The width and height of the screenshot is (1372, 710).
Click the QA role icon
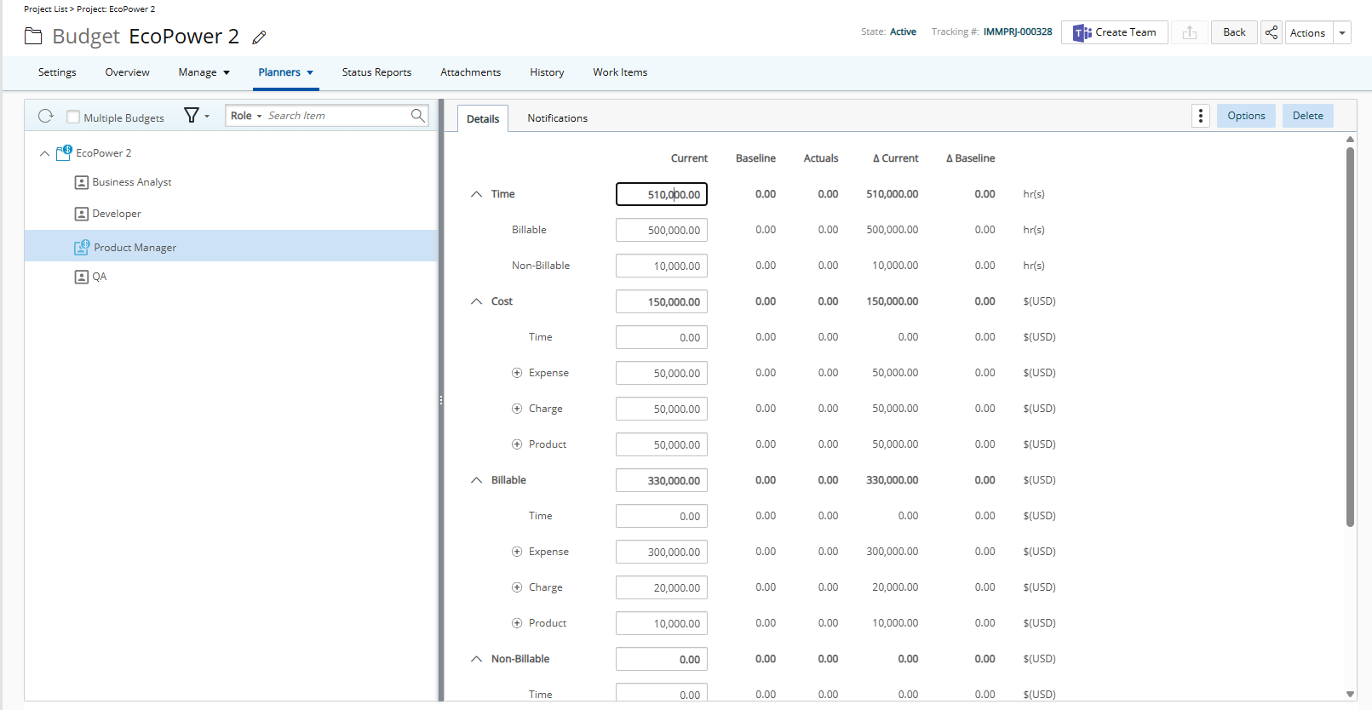pos(82,277)
